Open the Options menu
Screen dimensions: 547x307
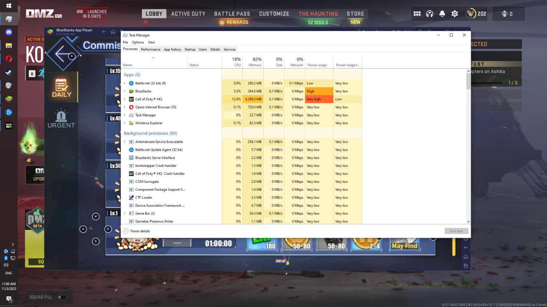[138, 42]
